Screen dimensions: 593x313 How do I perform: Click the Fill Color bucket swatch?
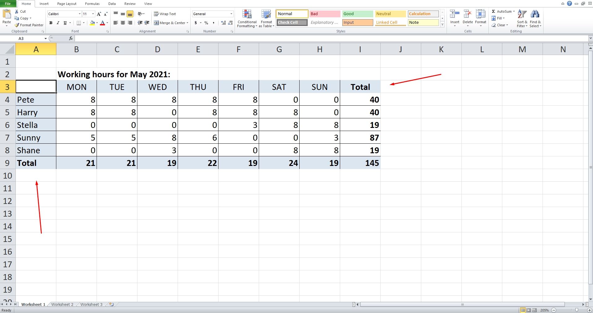[92, 23]
